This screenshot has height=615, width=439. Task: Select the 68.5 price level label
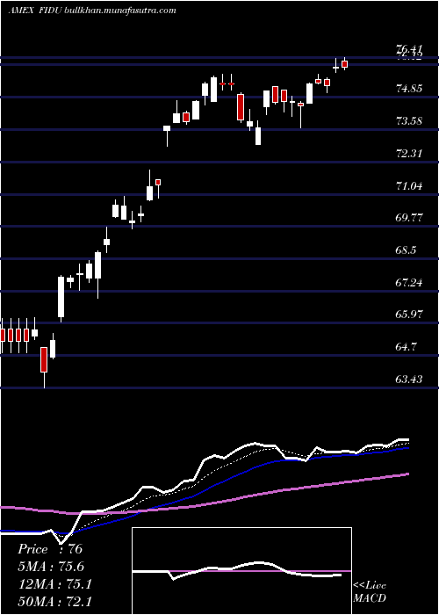[x=407, y=250]
